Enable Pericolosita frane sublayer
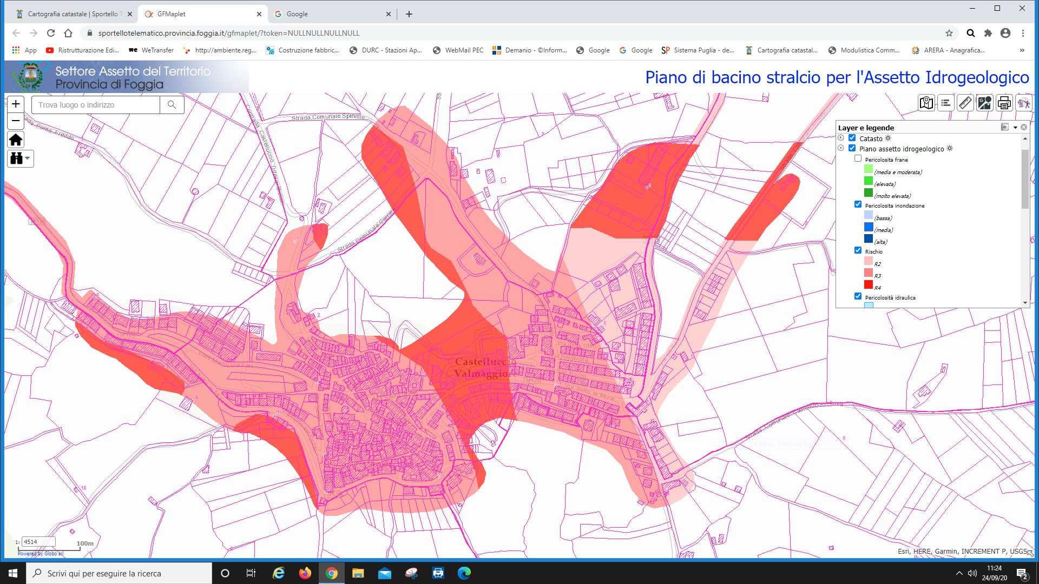The width and height of the screenshot is (1039, 584). (858, 159)
